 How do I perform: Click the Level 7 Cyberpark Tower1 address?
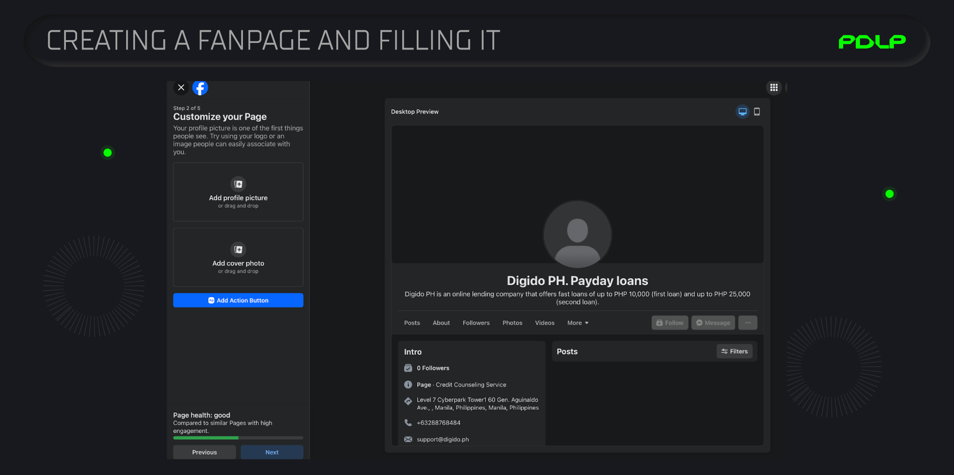[477, 404]
